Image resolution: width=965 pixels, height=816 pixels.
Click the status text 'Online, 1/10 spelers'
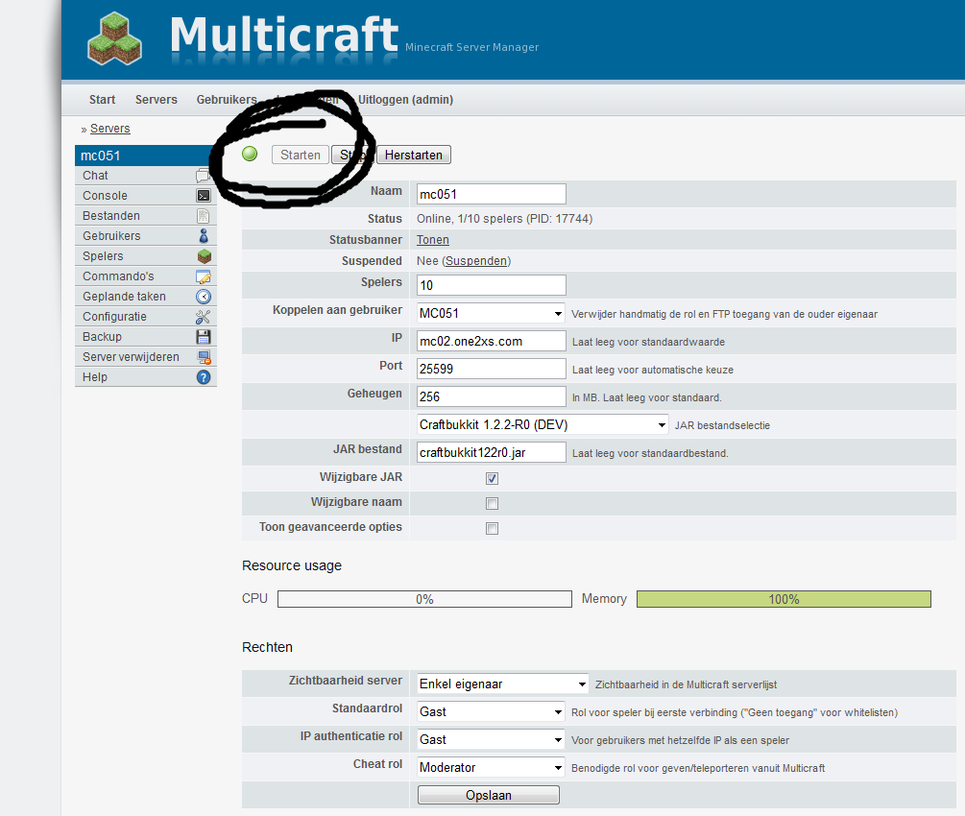coord(470,219)
